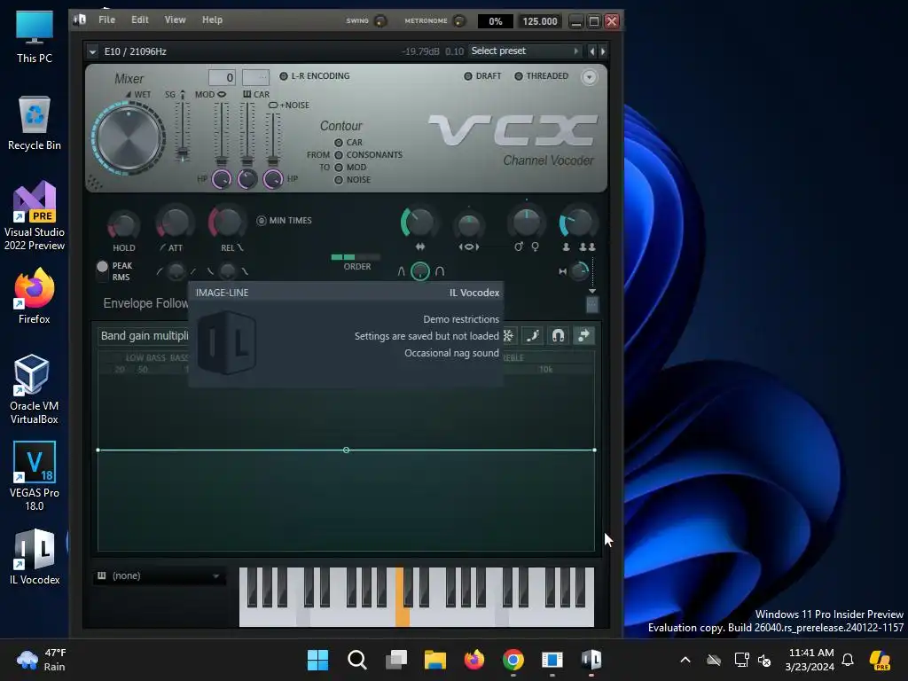Adjust the REL release knob
The width and height of the screenshot is (908, 681).
coord(226,223)
